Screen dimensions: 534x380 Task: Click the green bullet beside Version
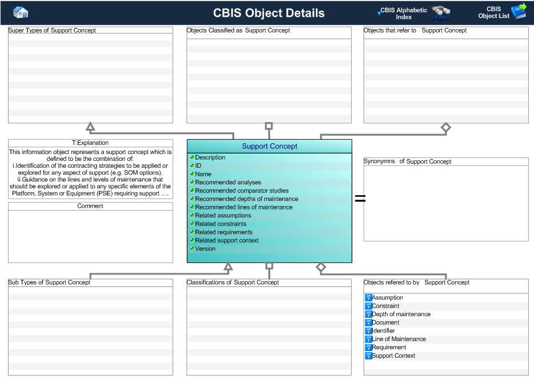[192, 249]
